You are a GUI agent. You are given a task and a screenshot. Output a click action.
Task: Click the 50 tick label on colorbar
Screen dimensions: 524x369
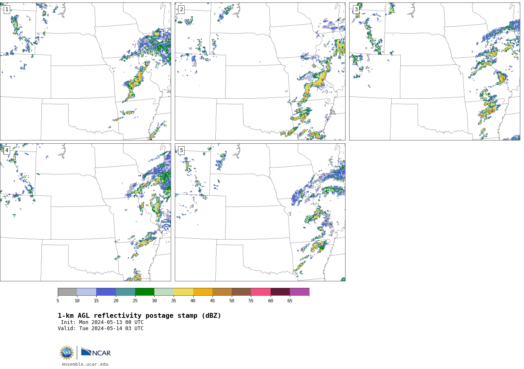[x=232, y=301]
